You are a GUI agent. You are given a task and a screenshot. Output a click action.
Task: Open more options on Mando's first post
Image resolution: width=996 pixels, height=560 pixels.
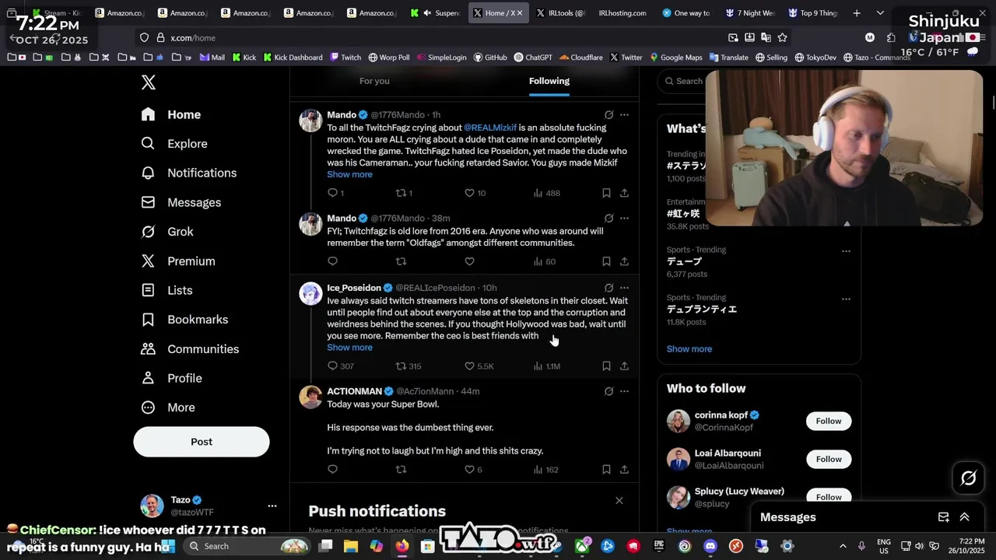click(x=624, y=115)
